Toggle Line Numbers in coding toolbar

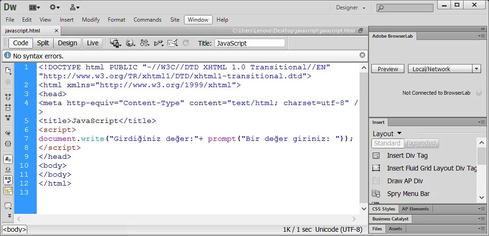tap(8, 159)
